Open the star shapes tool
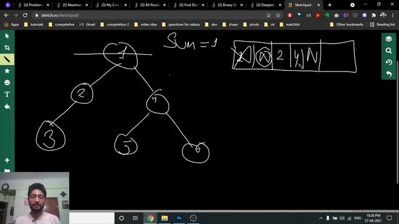 (7, 71)
